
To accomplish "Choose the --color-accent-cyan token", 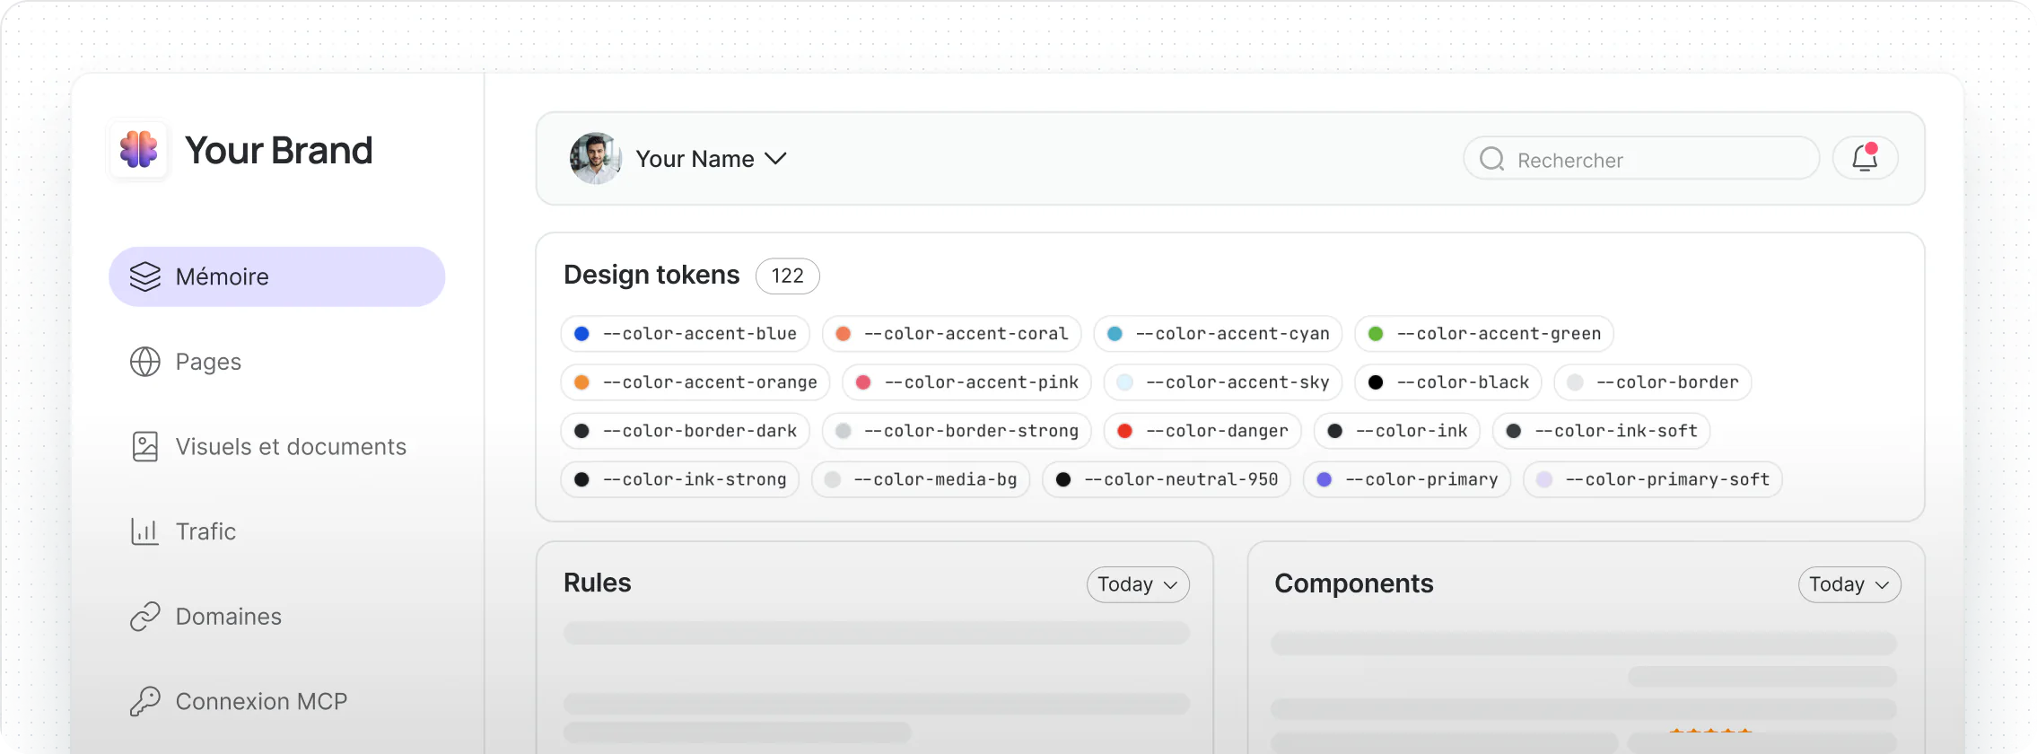I will [1219, 334].
